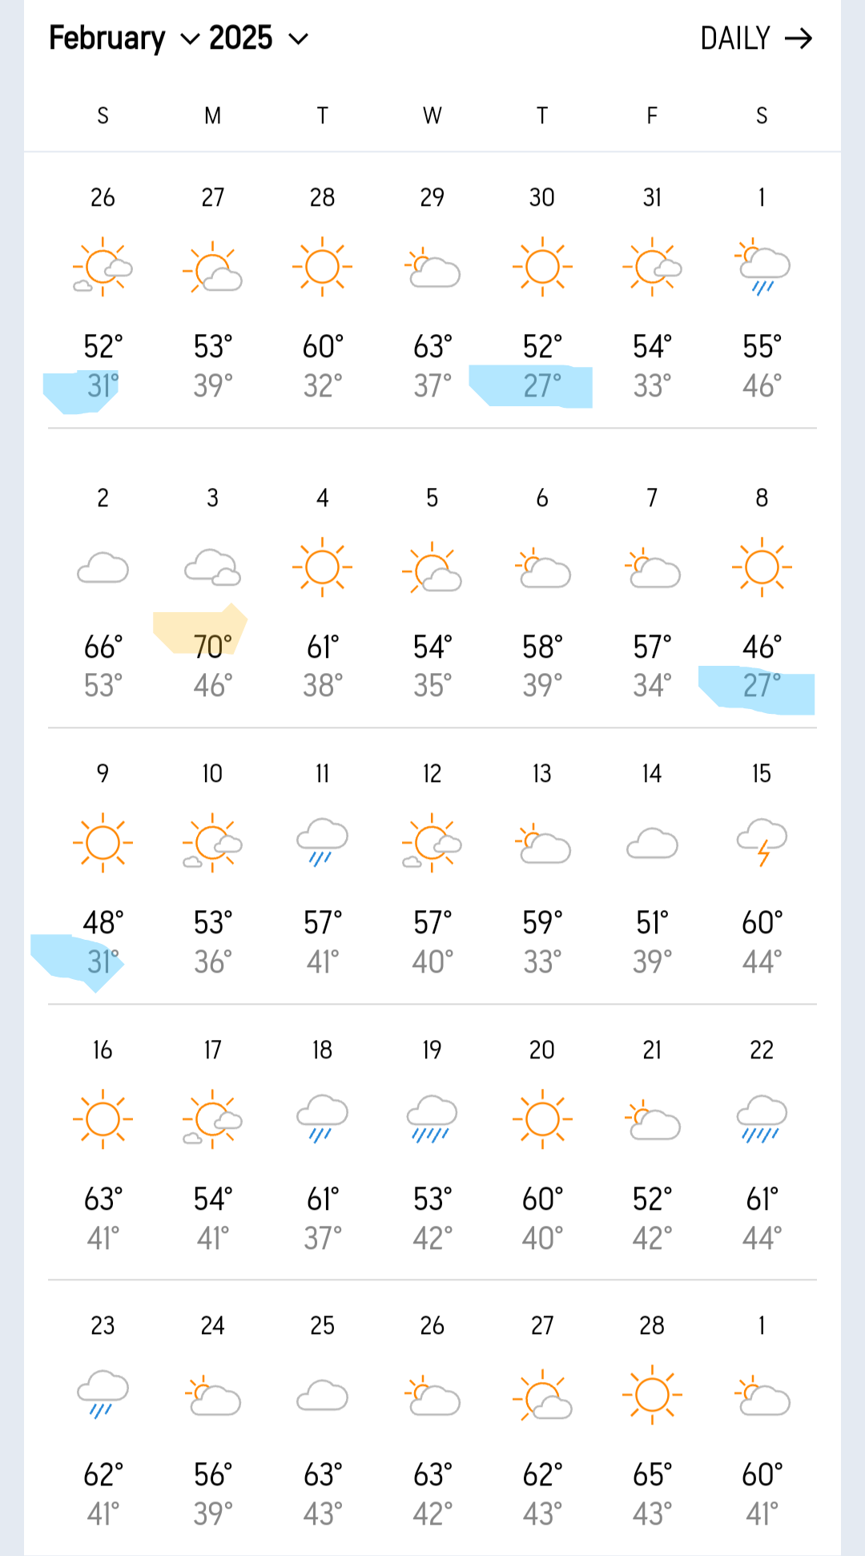Click the cloudy icon on February 2
The height and width of the screenshot is (1556, 865).
(x=103, y=568)
